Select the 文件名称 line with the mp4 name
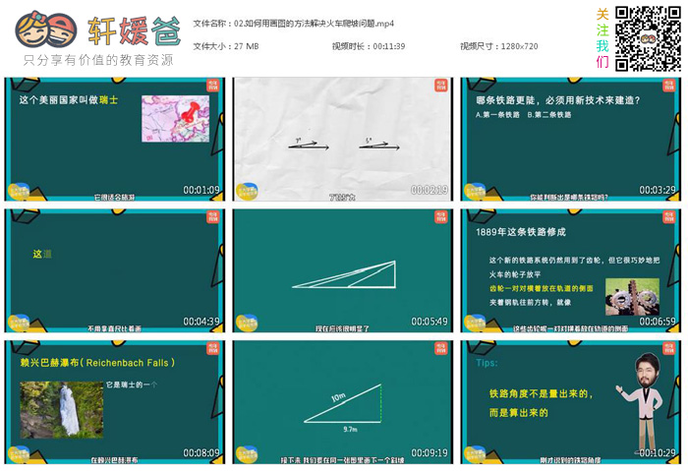Viewport: 688px width, 471px height. 294,24
